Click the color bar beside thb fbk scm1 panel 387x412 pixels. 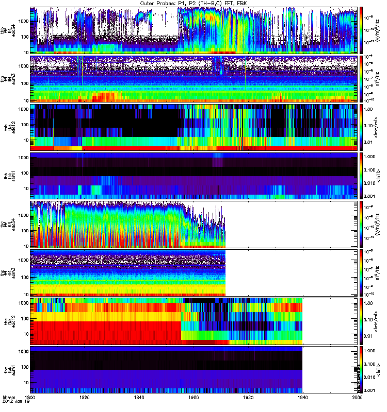pyautogui.click(x=361, y=176)
